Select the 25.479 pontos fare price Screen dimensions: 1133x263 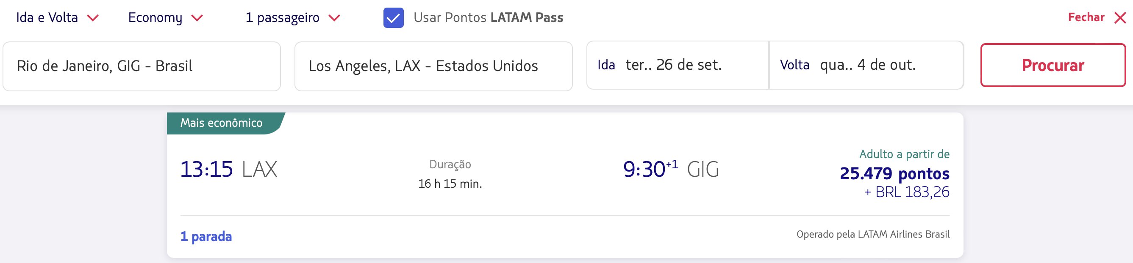pyautogui.click(x=894, y=173)
